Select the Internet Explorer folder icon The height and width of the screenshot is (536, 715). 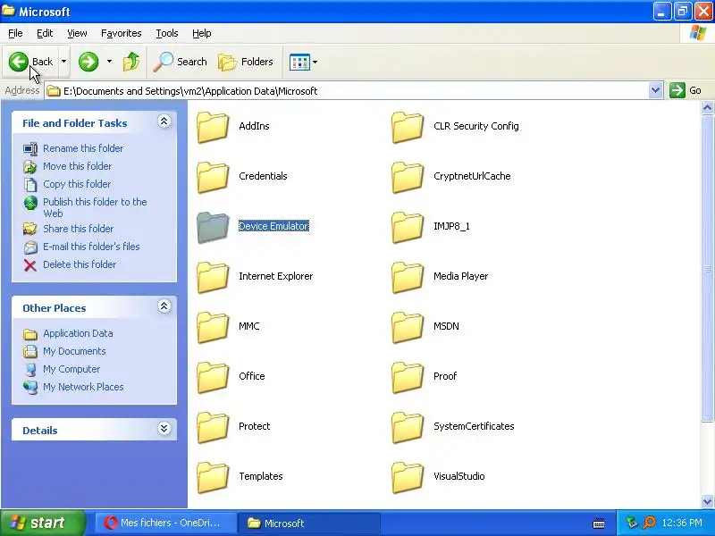(x=213, y=278)
